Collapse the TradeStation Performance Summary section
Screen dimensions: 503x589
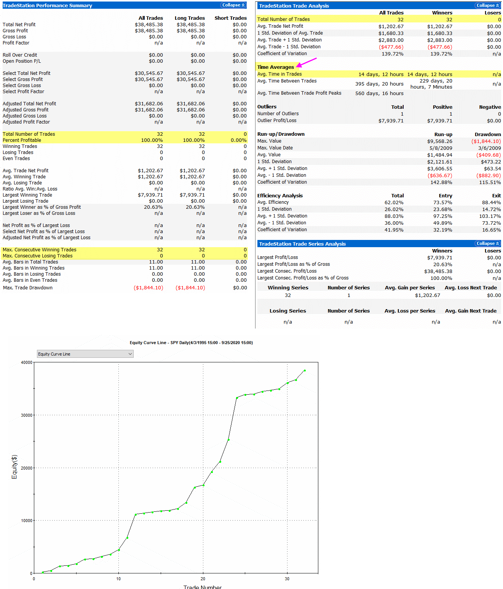point(233,5)
